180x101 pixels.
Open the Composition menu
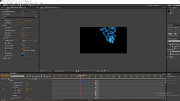click(x=10, y=3)
